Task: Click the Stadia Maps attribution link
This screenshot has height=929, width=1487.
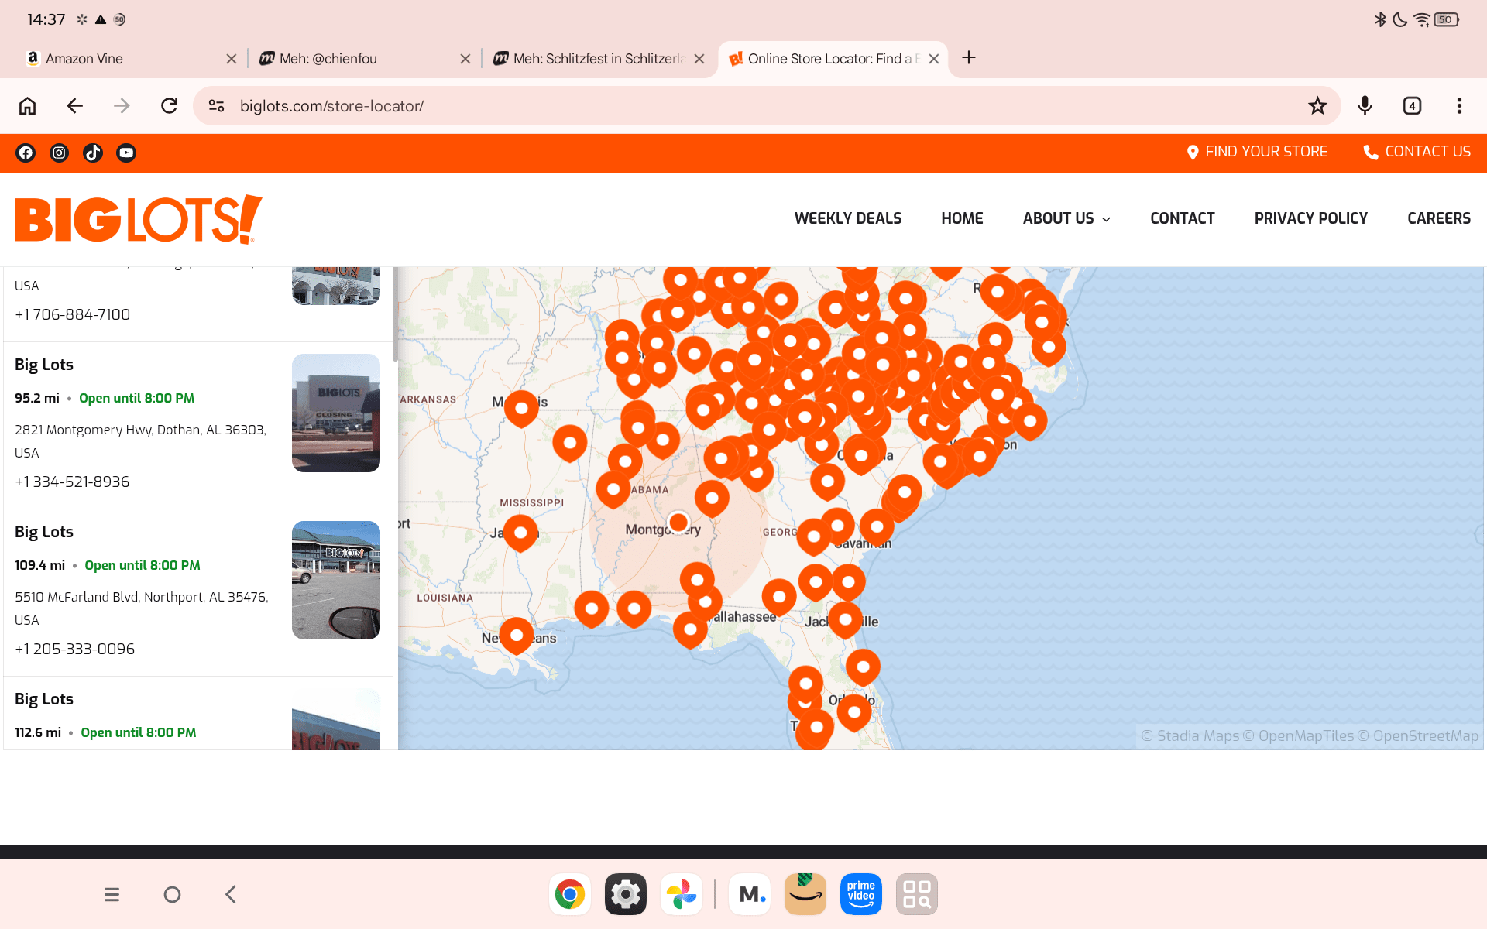Action: tap(1190, 736)
